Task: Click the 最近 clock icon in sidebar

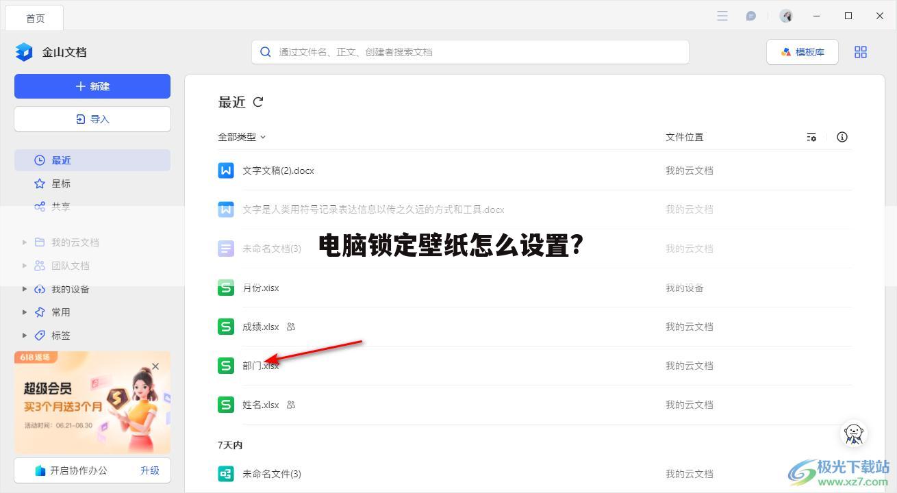Action: [x=40, y=160]
